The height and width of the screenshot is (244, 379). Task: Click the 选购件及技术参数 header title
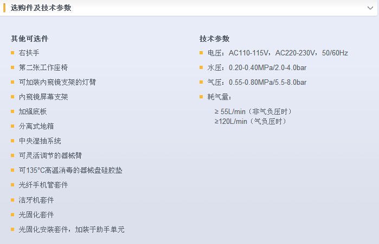pyautogui.click(x=41, y=8)
